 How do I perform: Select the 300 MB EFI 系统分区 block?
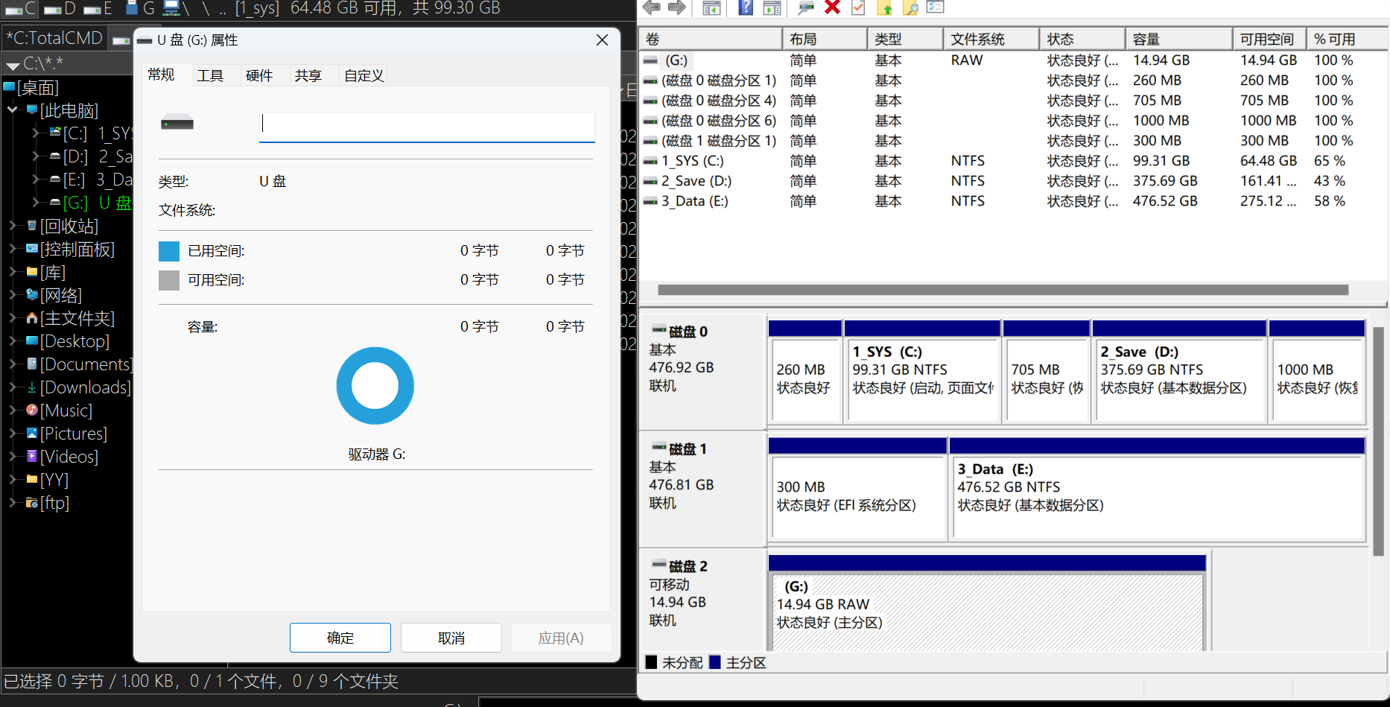(x=857, y=489)
